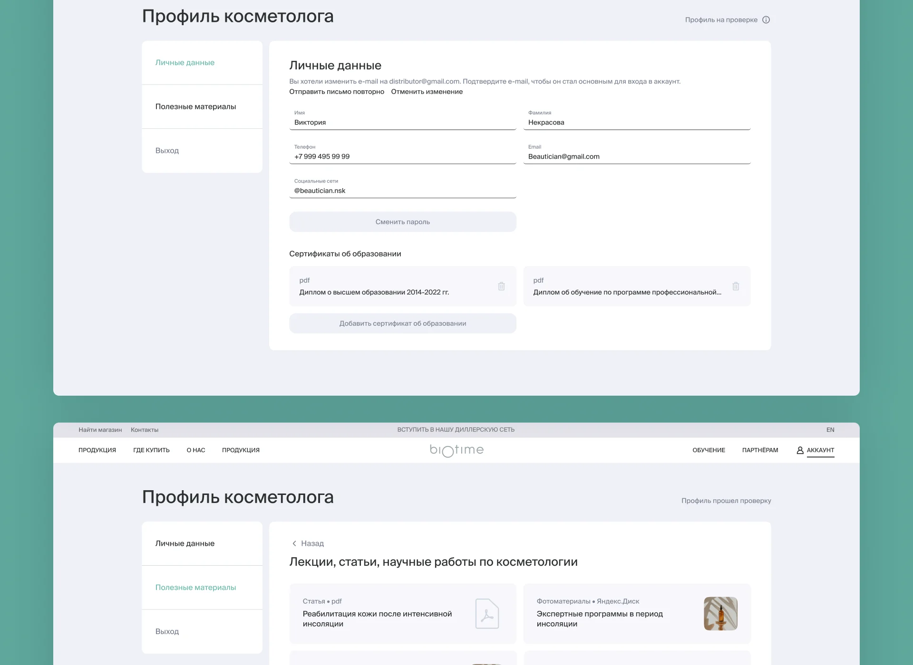Delete the 'Диплом об обучение по программе' certificate

(x=736, y=286)
